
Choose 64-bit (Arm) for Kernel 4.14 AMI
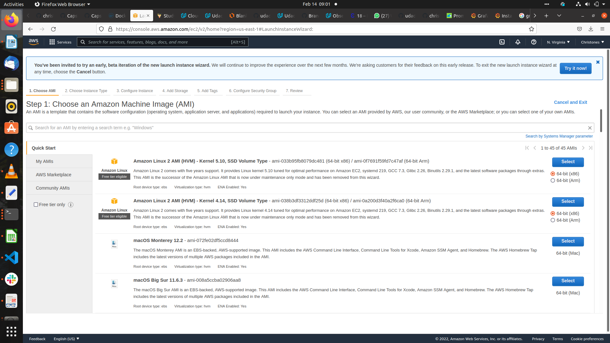[x=553, y=220]
